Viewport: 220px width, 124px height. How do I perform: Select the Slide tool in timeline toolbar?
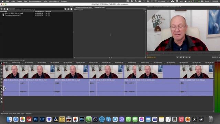click(1, 79)
